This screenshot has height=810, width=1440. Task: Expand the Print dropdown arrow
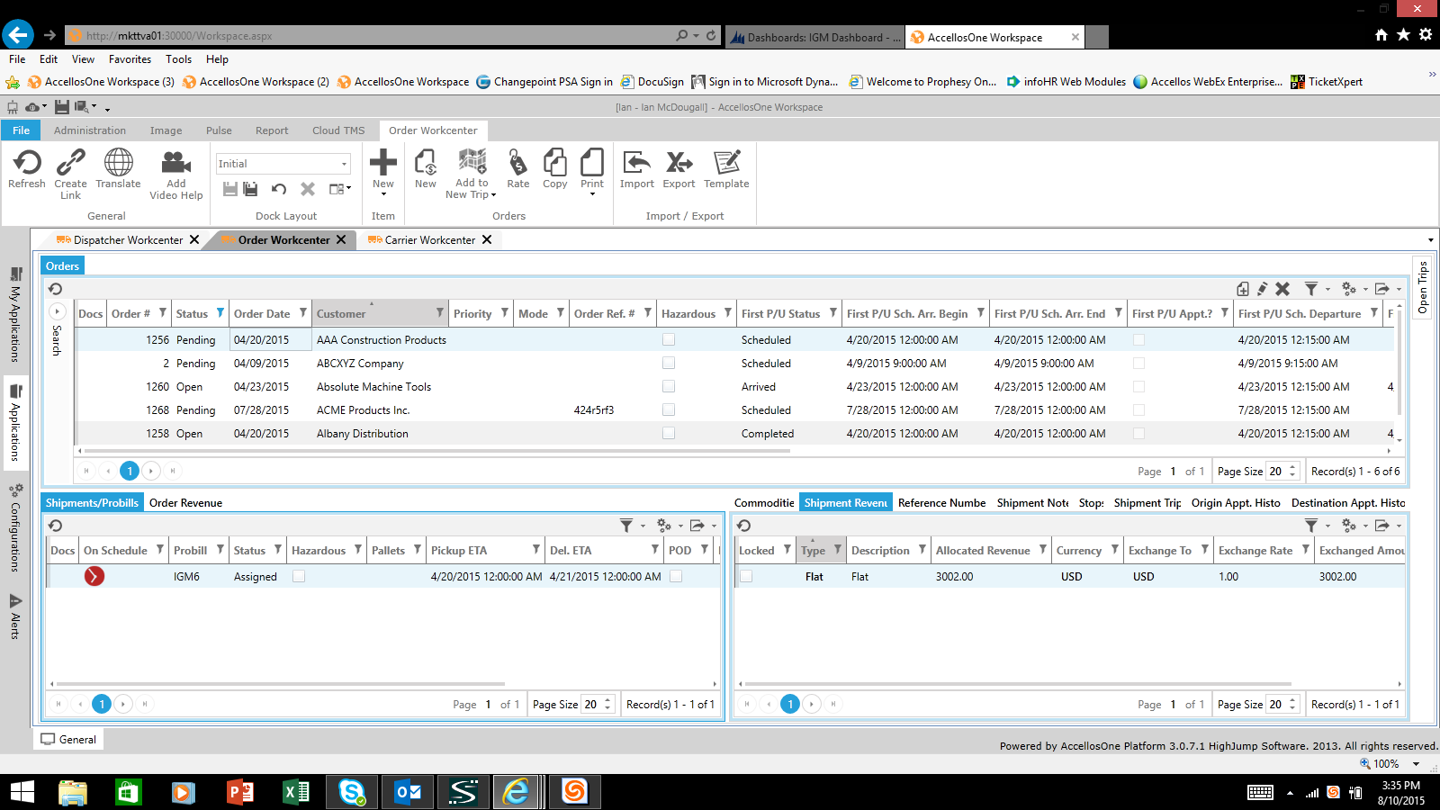(x=592, y=194)
